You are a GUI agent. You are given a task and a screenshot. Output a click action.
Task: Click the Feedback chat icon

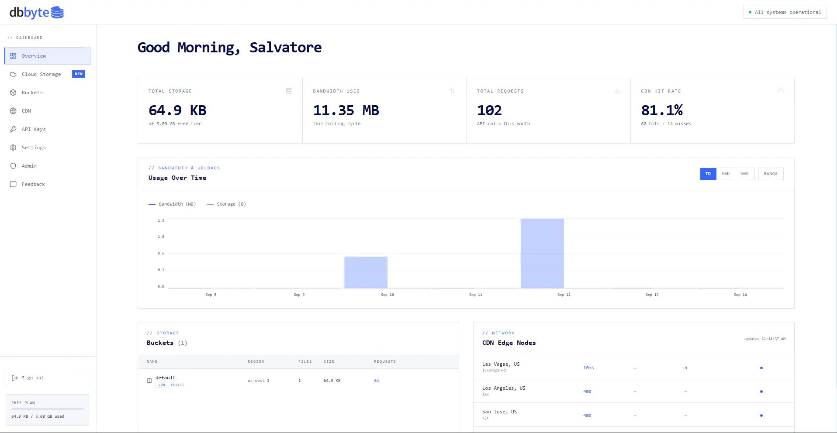(x=13, y=184)
